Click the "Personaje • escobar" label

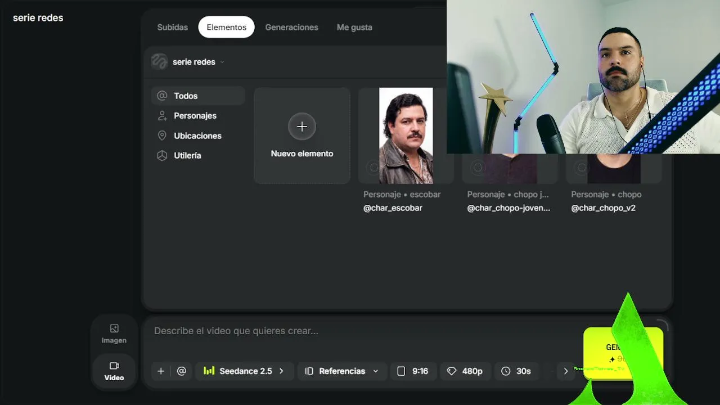click(402, 195)
